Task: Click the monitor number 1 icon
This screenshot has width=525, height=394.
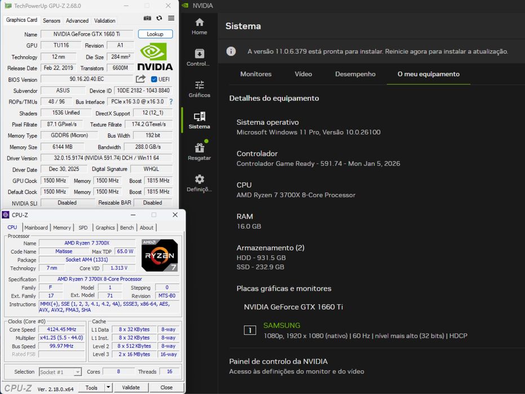Action: click(x=250, y=330)
